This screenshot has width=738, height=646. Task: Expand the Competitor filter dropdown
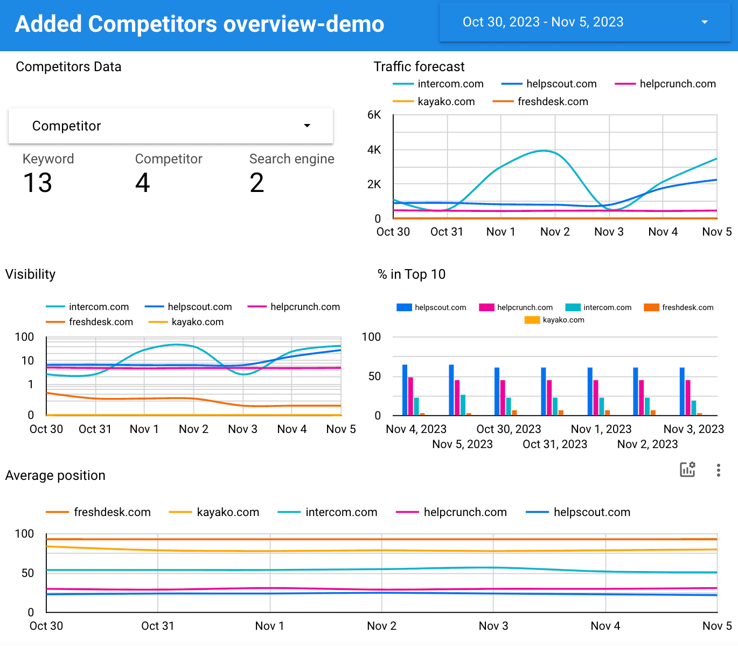pyautogui.click(x=171, y=126)
